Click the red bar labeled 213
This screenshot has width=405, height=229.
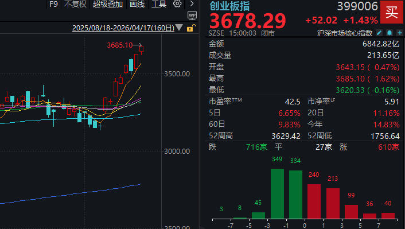333,203
